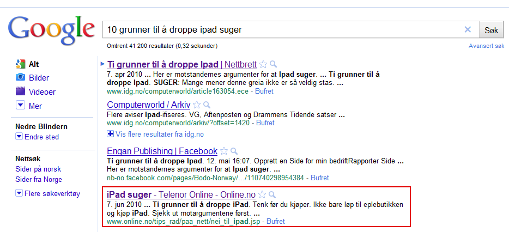The image size is (509, 232).
Task: Click magnifier preview next to Computerworld / Arkiv
Action: [207, 105]
